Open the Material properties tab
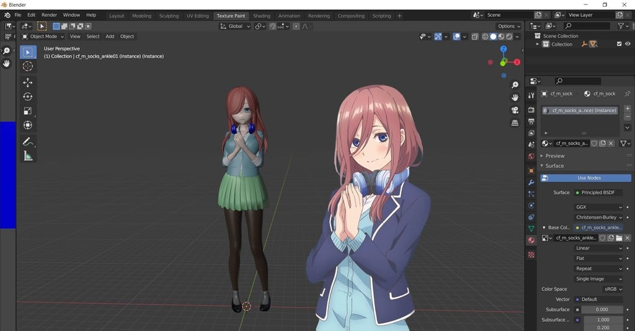 click(531, 241)
